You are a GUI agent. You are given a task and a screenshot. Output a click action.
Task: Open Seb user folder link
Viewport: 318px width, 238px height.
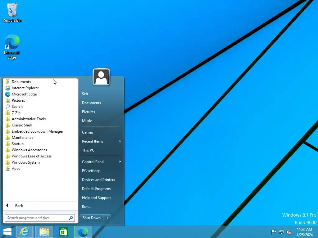[85, 94]
